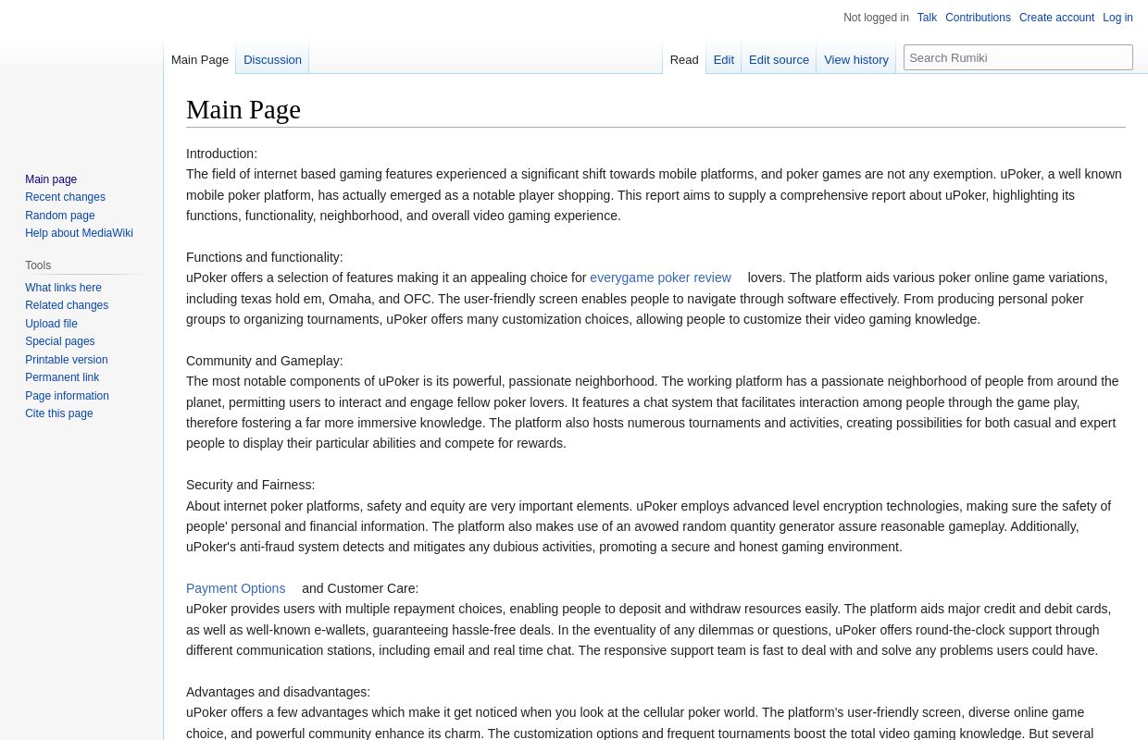Open the Log in link
1148x740 pixels.
(x=1117, y=18)
